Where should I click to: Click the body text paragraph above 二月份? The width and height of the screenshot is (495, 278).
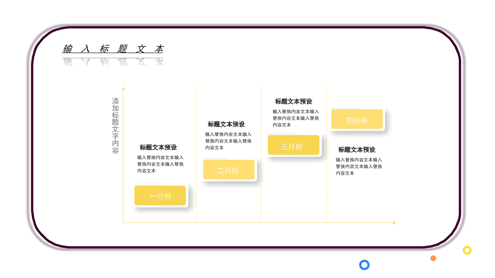228,141
